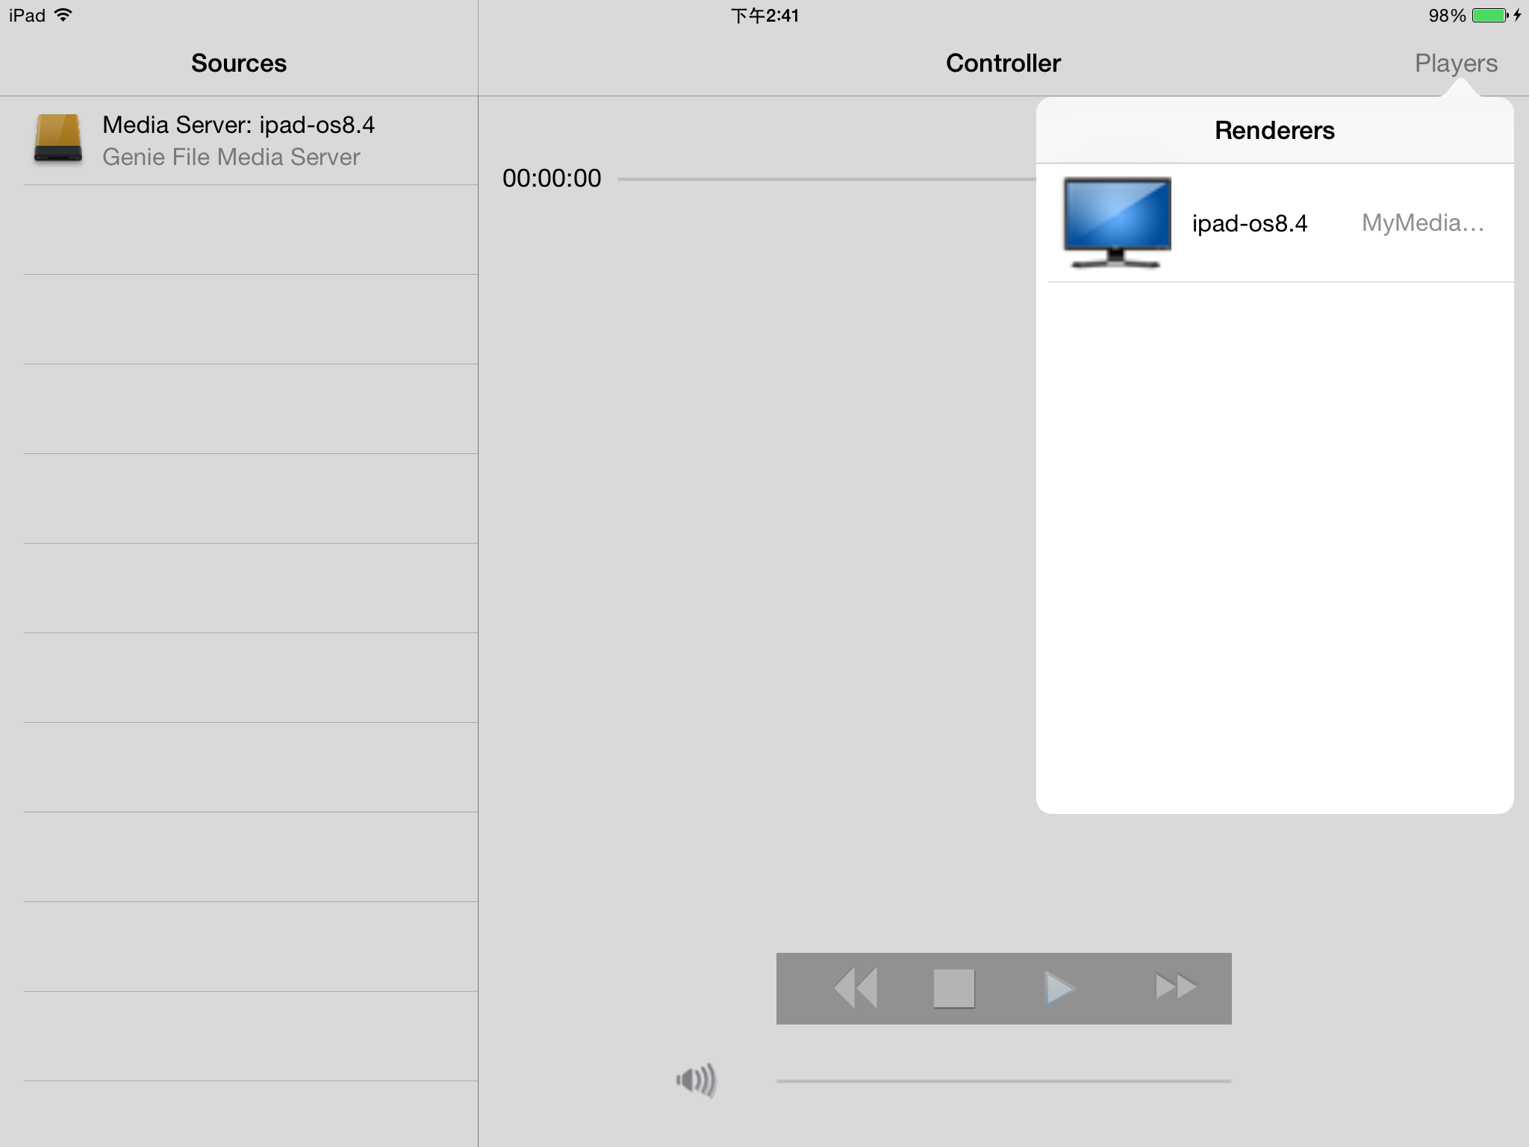Click the battery status icon
Image resolution: width=1529 pixels, height=1147 pixels.
1489,16
